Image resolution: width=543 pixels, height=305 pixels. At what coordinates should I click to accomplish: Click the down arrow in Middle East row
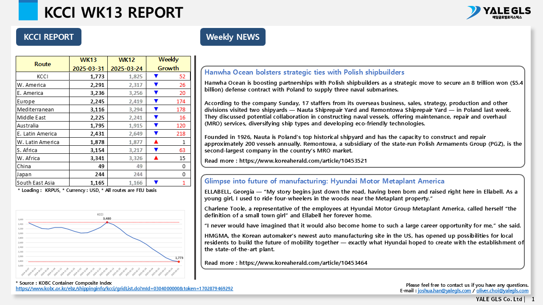tap(156, 117)
